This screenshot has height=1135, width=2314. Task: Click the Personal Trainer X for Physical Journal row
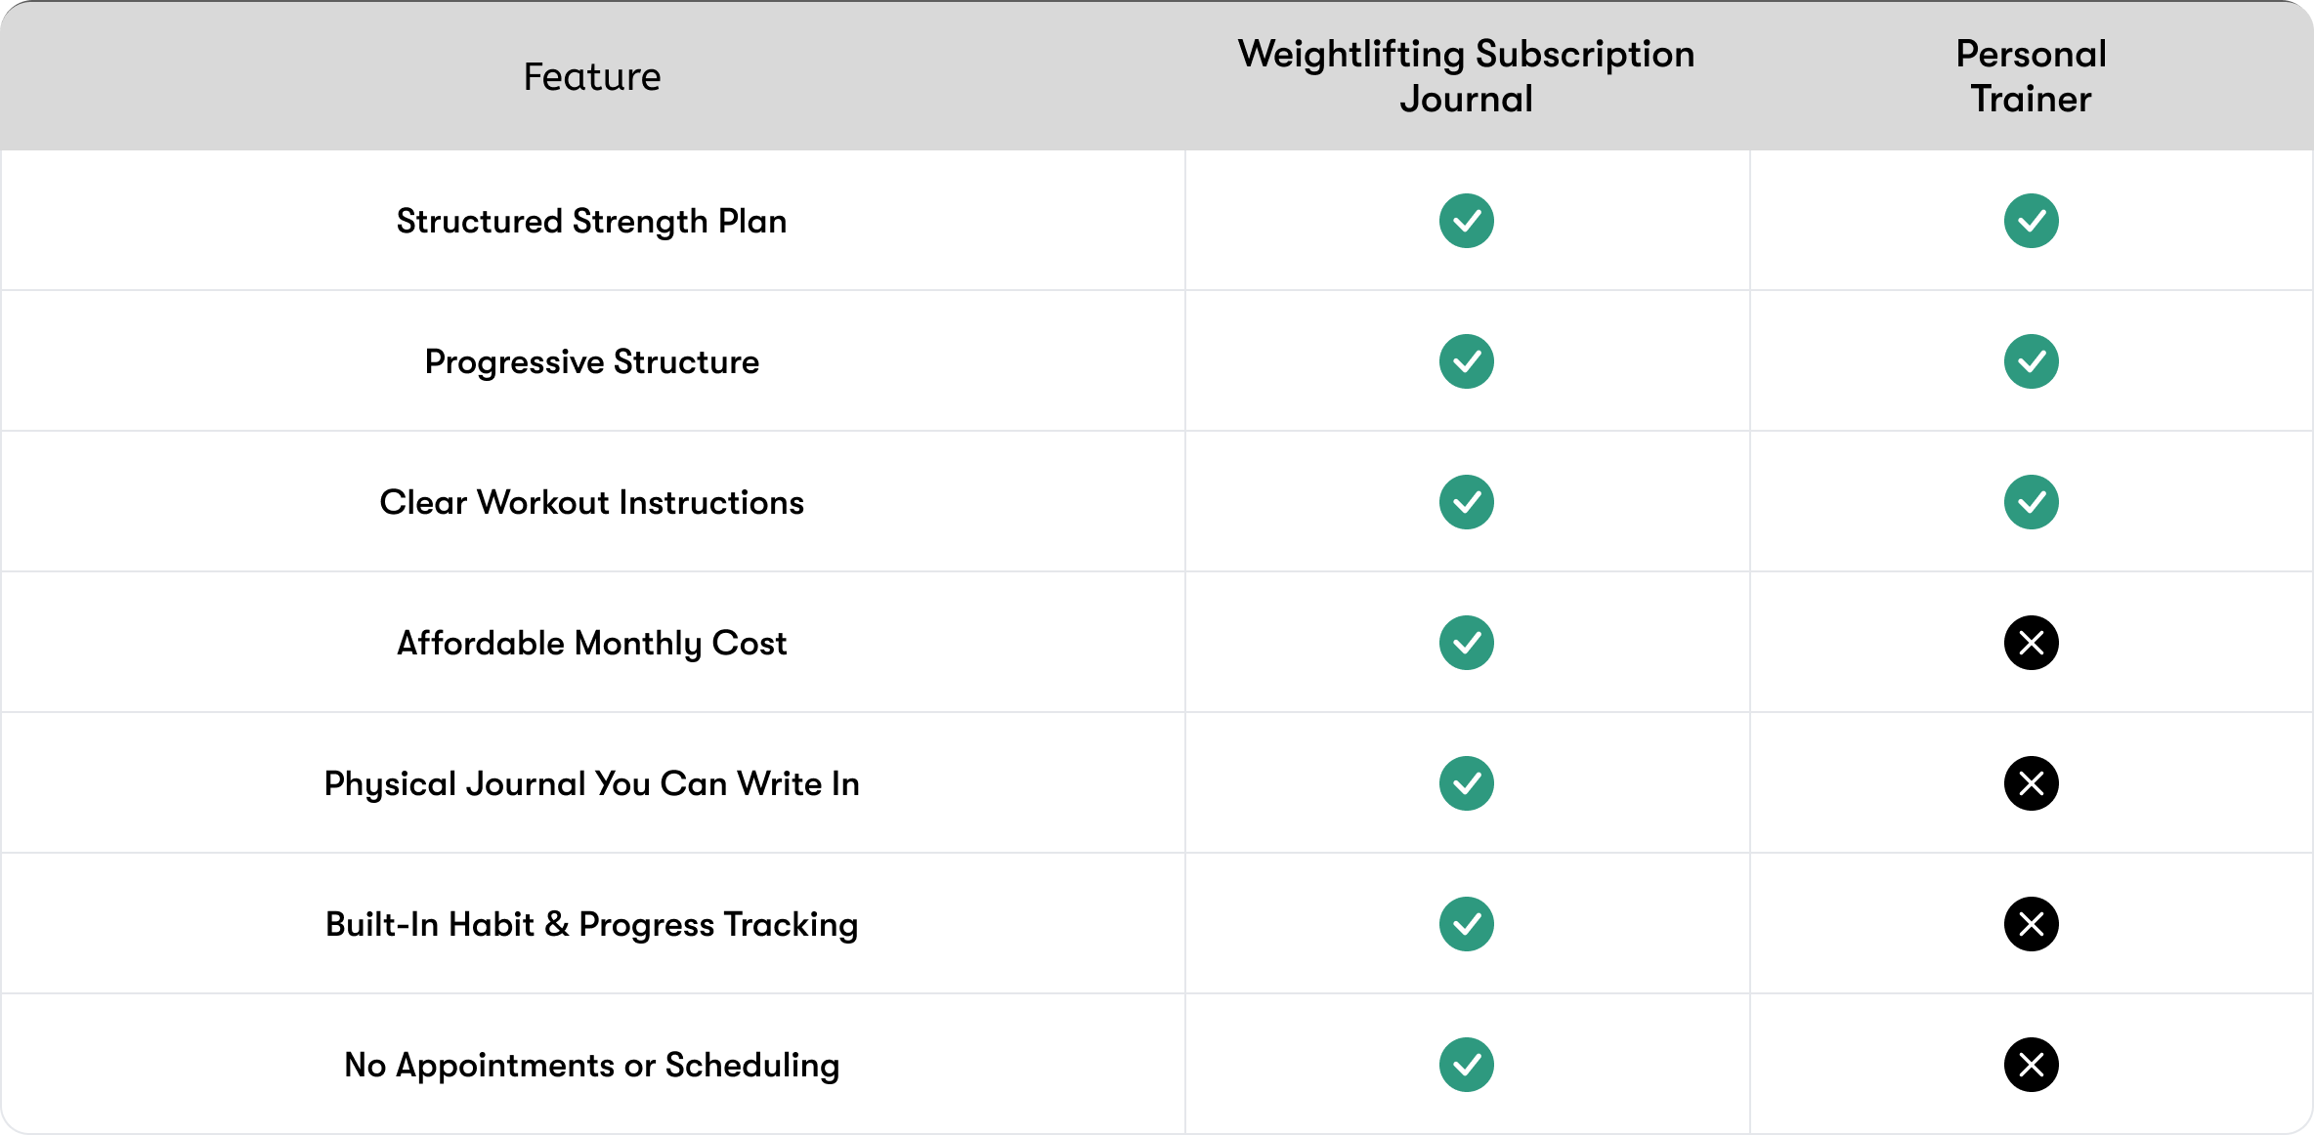(2031, 783)
